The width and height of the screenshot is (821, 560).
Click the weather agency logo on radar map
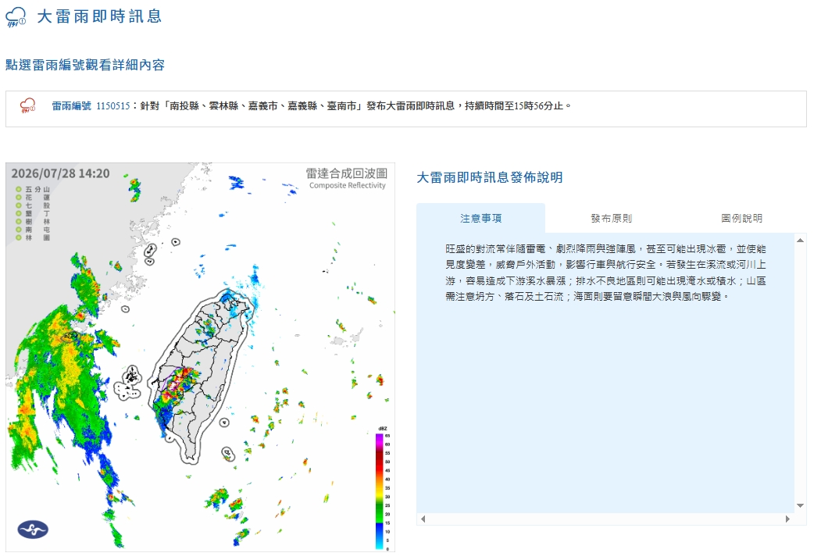(x=33, y=530)
